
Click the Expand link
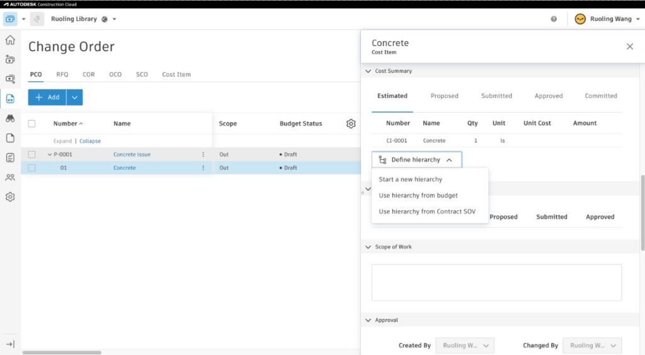(62, 141)
